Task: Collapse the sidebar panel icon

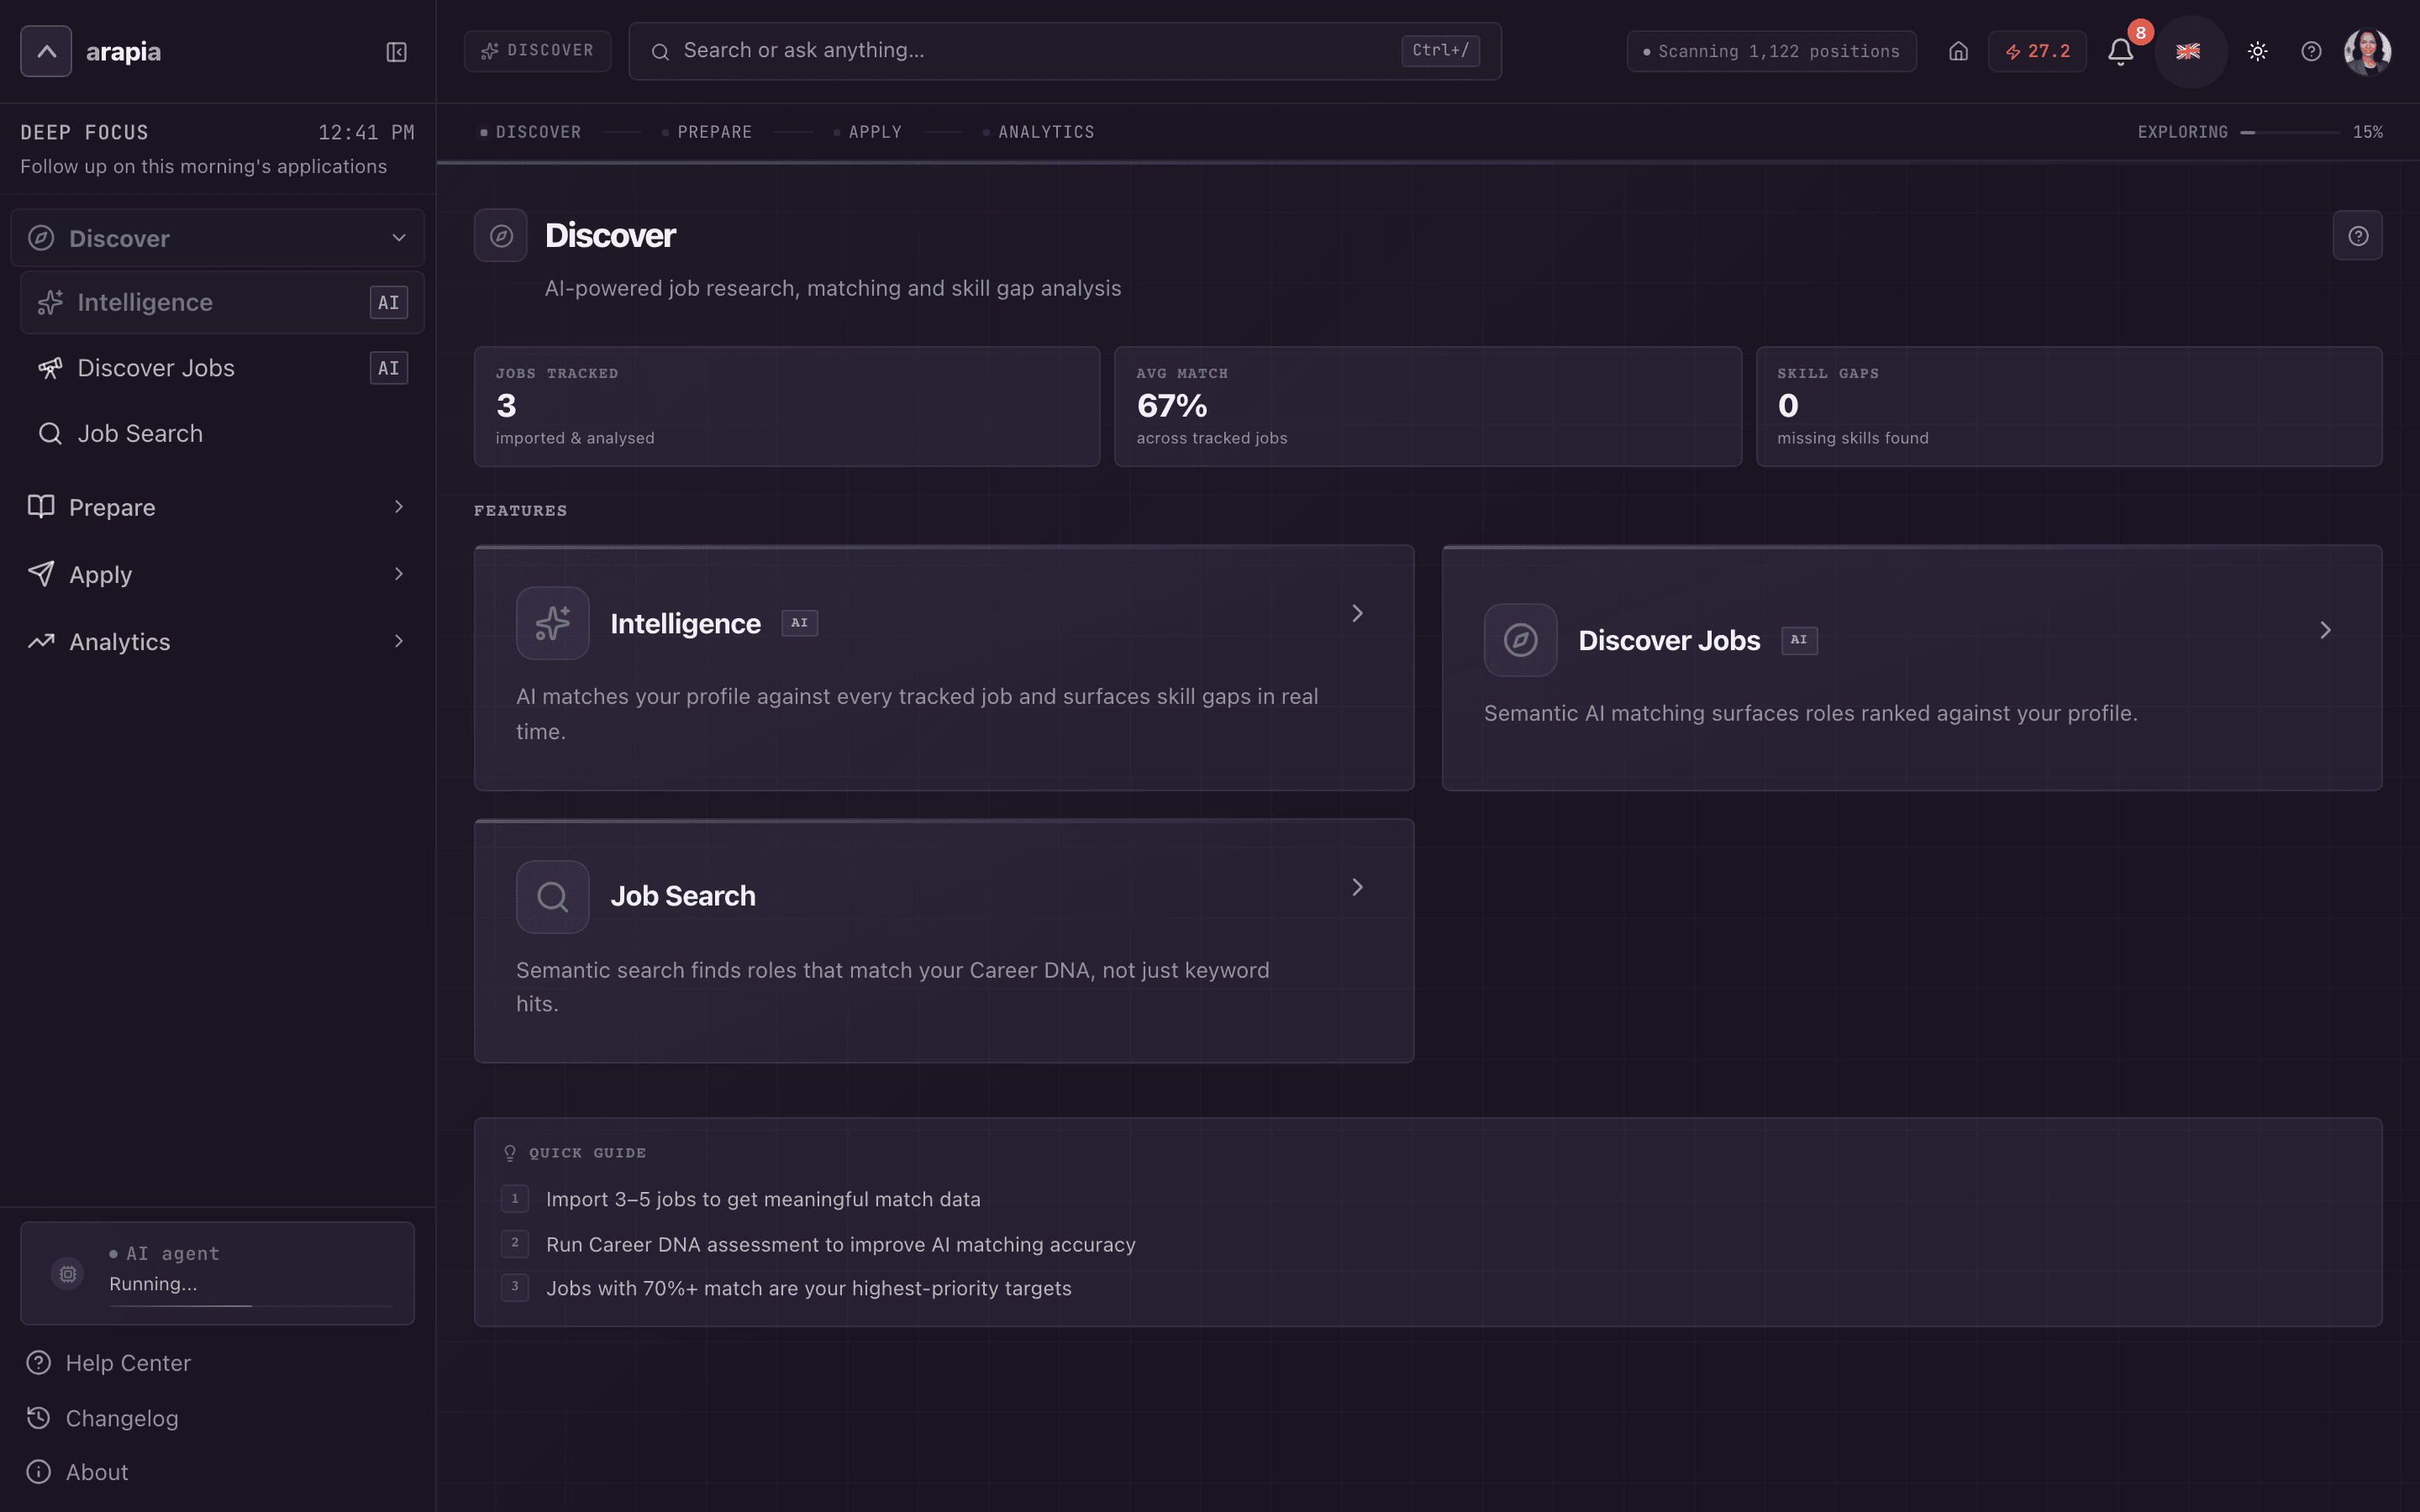Action: click(x=396, y=51)
